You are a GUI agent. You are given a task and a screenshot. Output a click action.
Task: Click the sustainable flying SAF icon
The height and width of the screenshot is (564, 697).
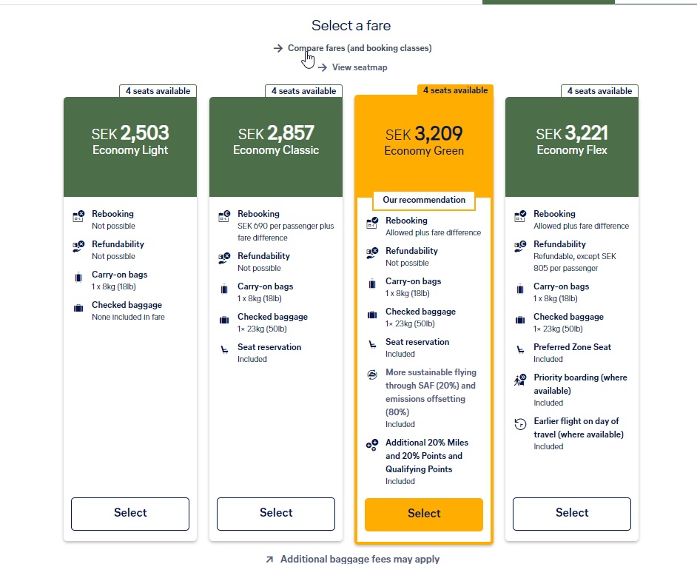[372, 375]
